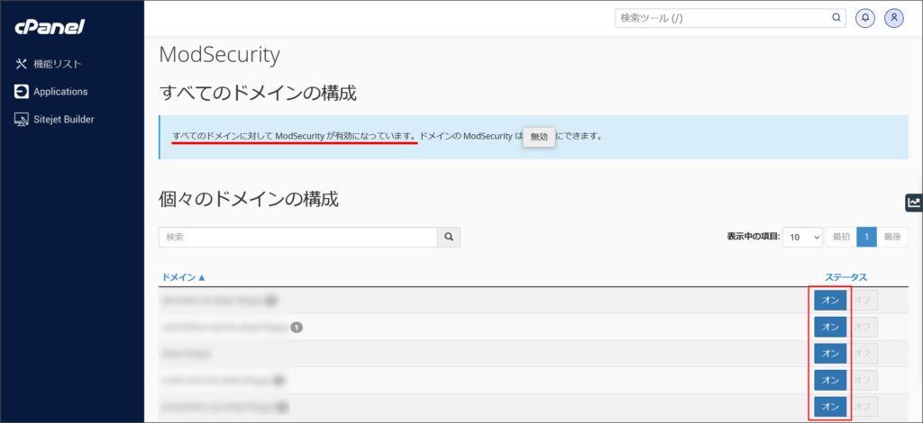The image size is (923, 423).
Task: Click the 無効 button to disable ModSecurity
Action: [539, 137]
